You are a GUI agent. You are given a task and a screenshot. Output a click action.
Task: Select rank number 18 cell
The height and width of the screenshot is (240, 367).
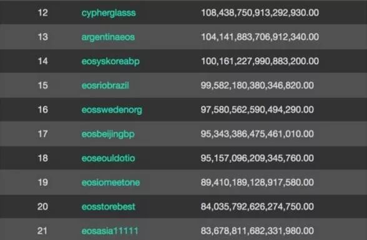[x=43, y=158]
